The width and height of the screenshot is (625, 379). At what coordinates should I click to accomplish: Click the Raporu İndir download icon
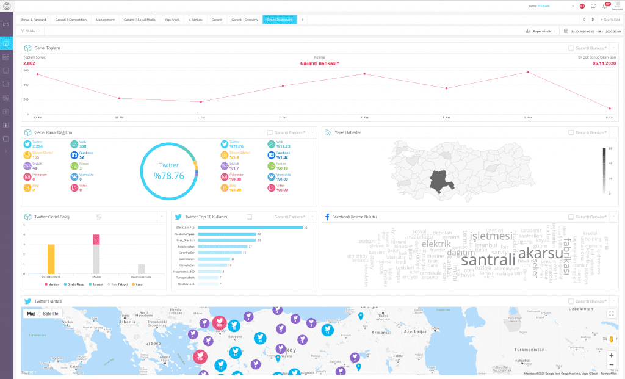click(x=528, y=31)
